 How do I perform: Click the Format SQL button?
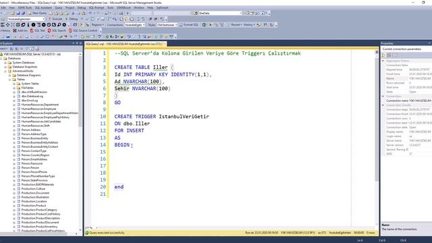pyautogui.click(x=189, y=25)
